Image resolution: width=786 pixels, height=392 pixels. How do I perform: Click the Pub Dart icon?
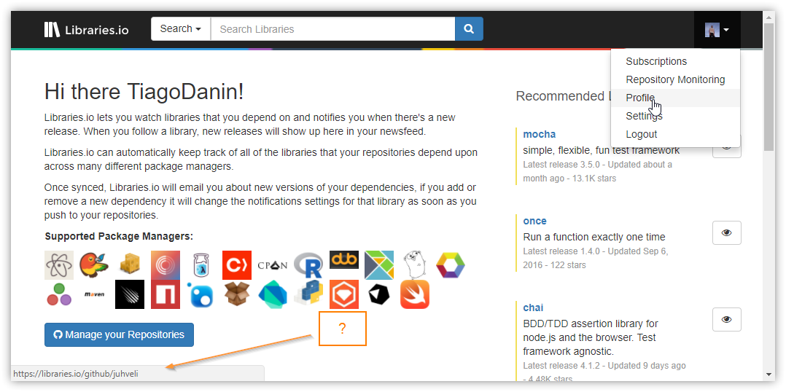272,294
